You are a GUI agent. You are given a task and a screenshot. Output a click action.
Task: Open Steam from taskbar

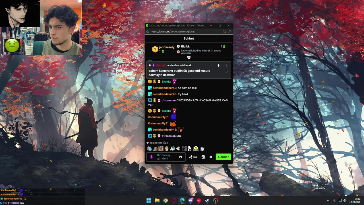click(207, 200)
